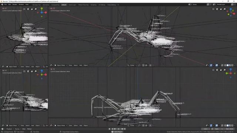
Task: Click the new view layer icon
Action: pyautogui.click(x=232, y=4)
